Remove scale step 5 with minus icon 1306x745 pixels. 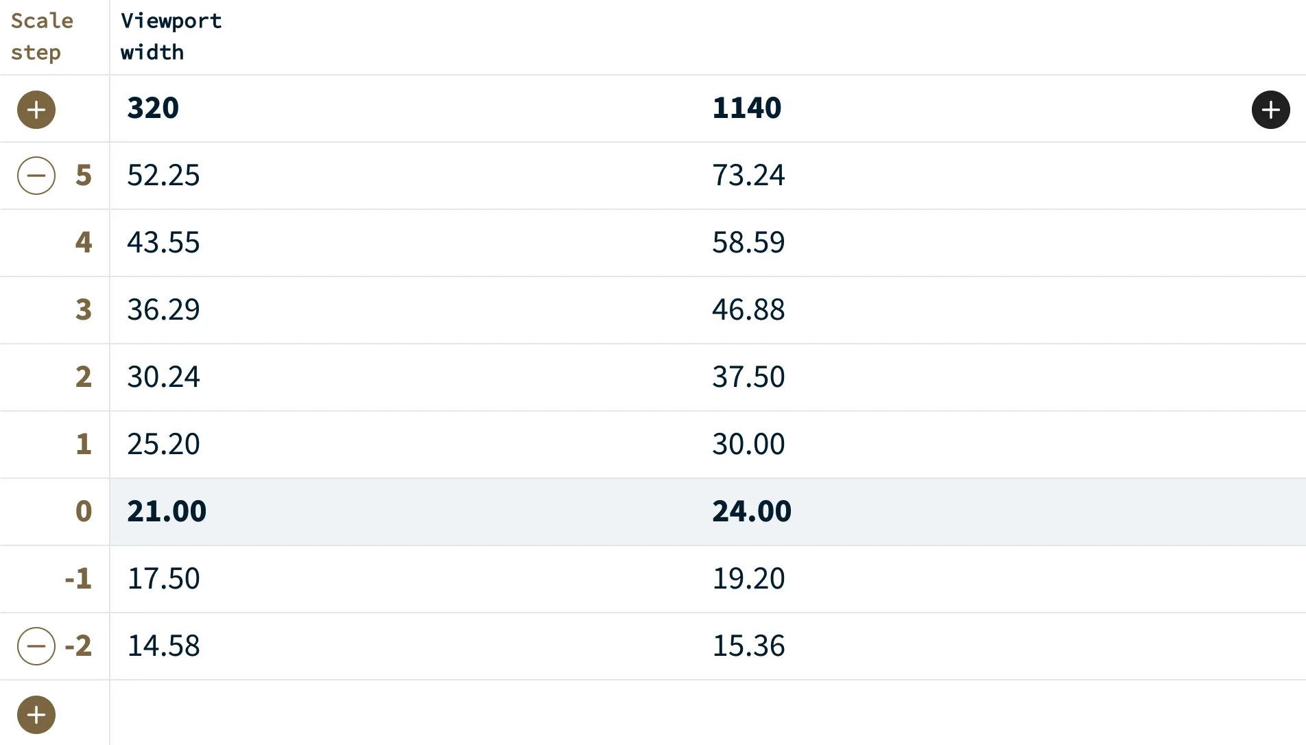[36, 176]
